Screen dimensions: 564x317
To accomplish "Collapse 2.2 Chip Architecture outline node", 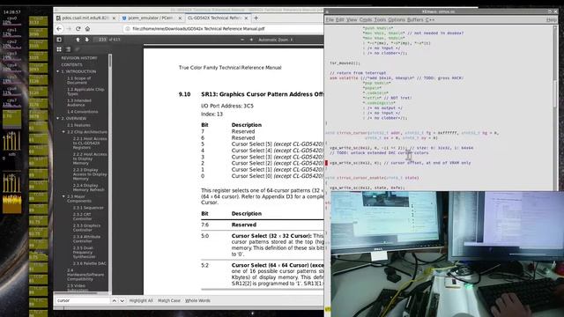I will tap(63, 132).
